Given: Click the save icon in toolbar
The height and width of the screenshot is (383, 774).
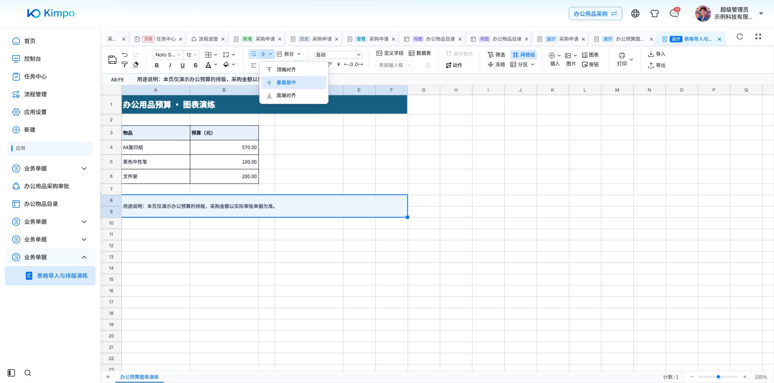Looking at the screenshot, I should (x=112, y=60).
